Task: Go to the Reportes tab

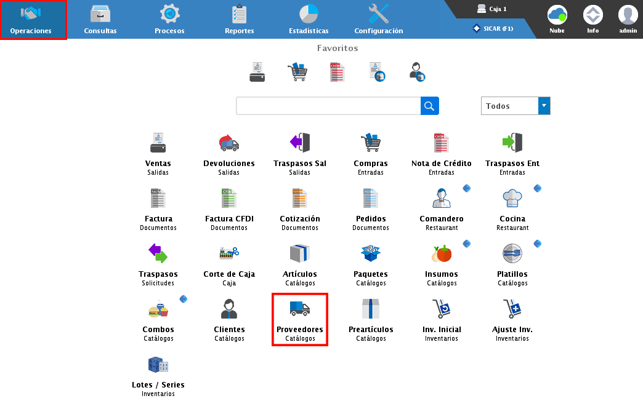Action: [239, 20]
